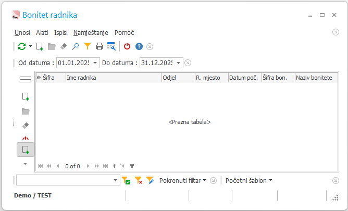Screen dimensions: 348x211
Task: Sort by the Šifra column header
Action: 54,78
